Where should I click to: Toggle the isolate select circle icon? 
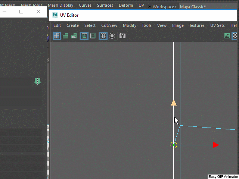[112, 36]
